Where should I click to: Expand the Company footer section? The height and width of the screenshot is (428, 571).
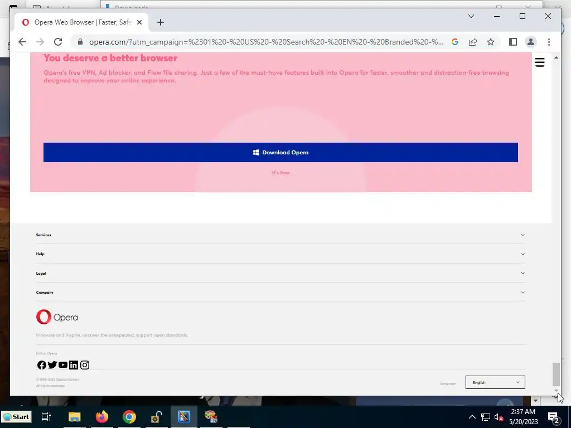click(280, 292)
